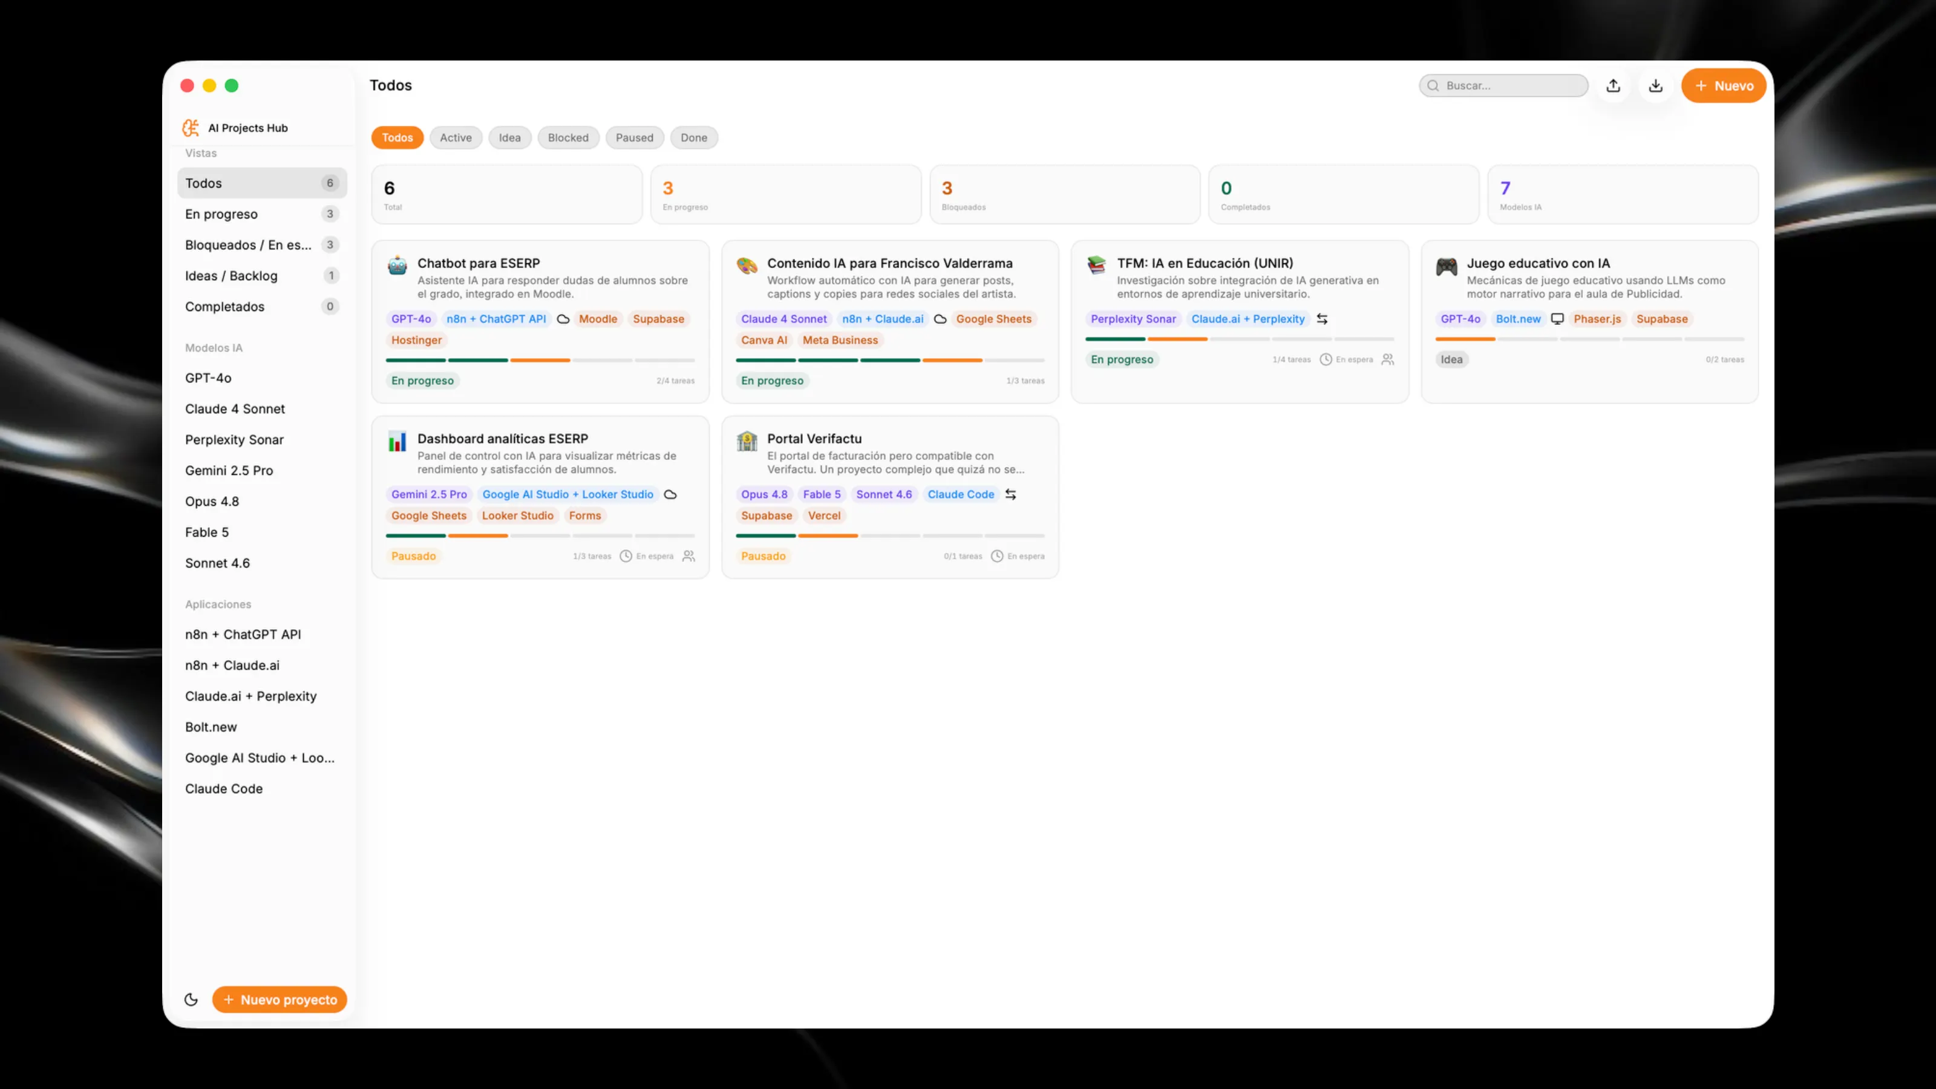Filter by Fable 5 in sidebar
Image resolution: width=1936 pixels, height=1089 pixels.
(261, 532)
